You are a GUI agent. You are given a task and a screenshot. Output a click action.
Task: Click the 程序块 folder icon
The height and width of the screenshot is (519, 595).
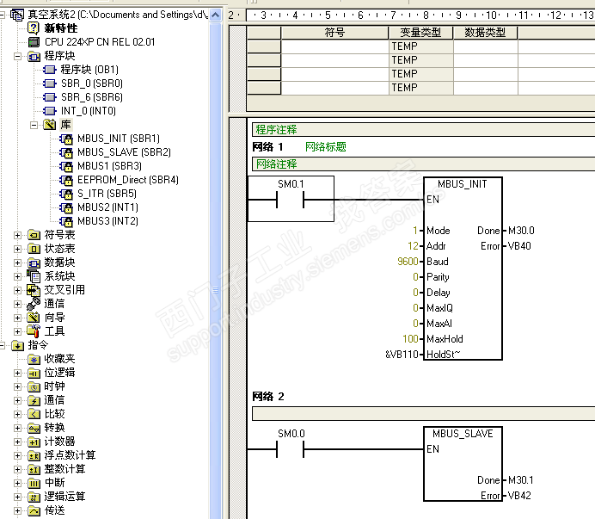point(34,56)
